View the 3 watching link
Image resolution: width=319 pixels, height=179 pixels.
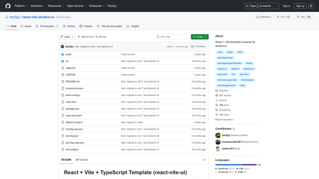point(223,110)
